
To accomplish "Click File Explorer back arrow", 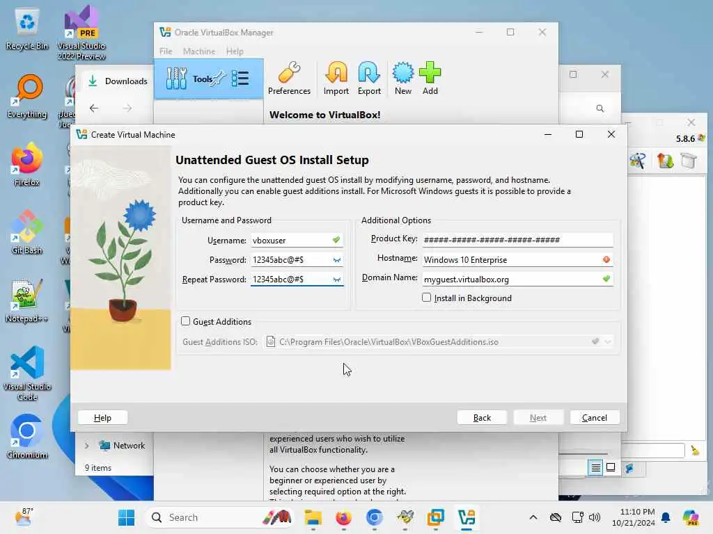I will click(x=94, y=108).
